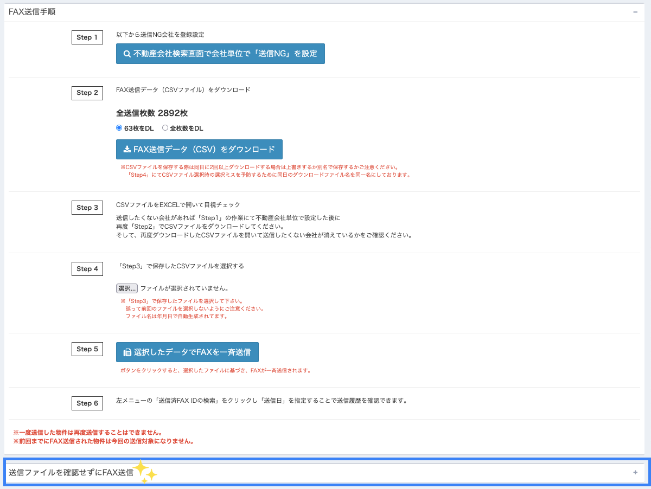Click the red warning ※一度送信した物件は再度送信することはできません。
The image size is (651, 489).
[87, 433]
